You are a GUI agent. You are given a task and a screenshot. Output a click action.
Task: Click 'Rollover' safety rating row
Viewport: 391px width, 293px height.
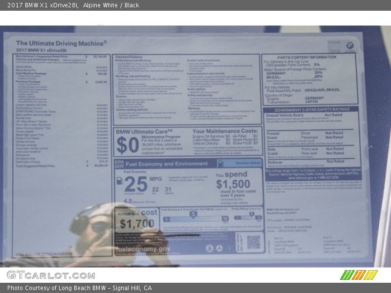306,162
